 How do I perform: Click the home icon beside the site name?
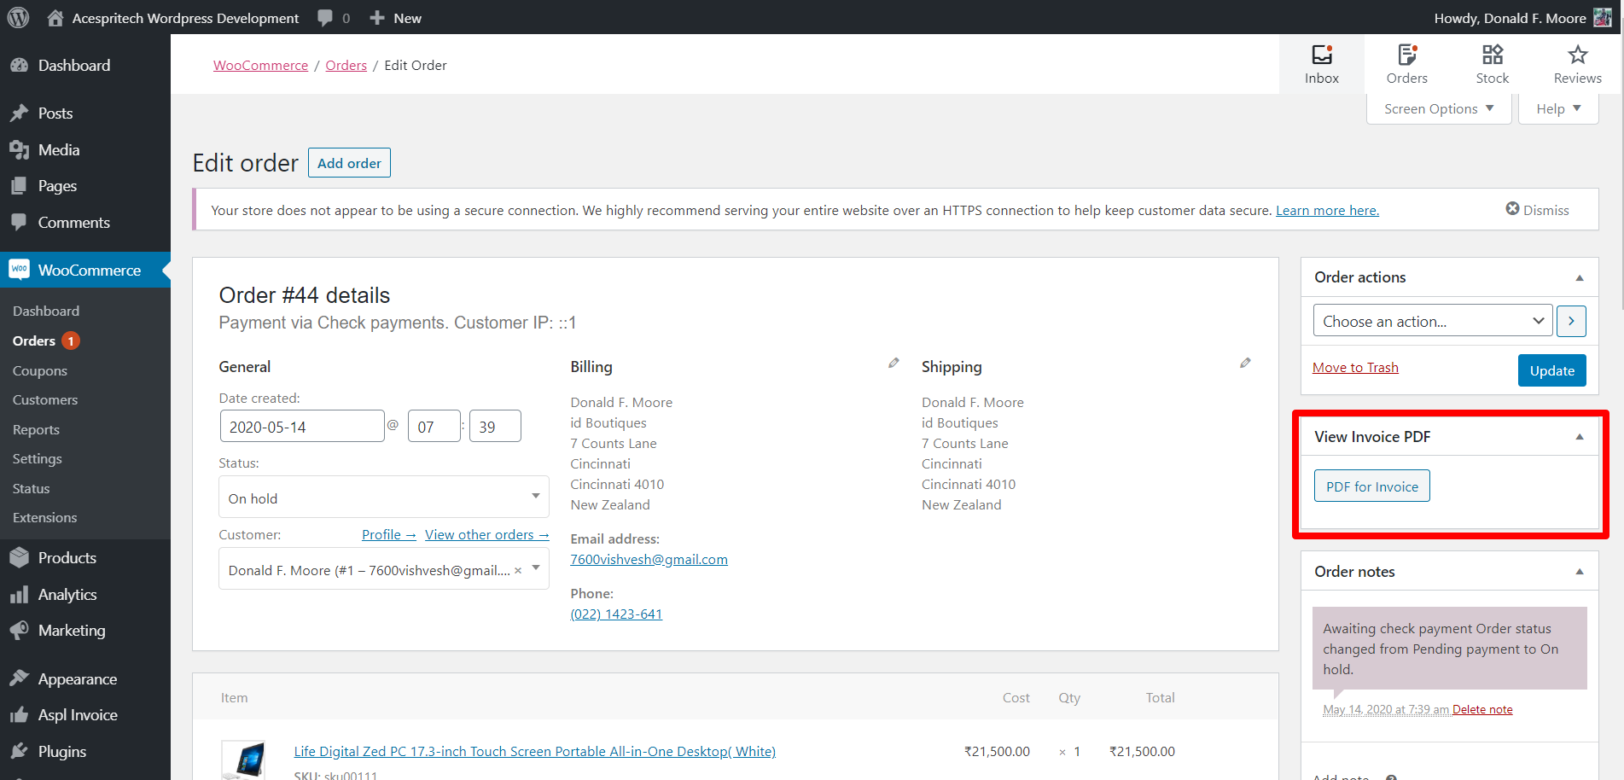(x=55, y=18)
